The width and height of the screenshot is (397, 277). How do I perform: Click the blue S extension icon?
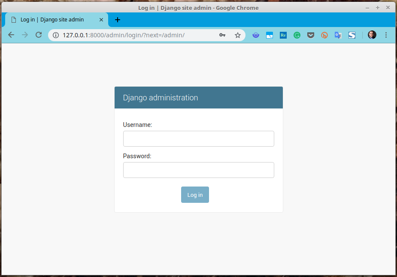click(352, 35)
